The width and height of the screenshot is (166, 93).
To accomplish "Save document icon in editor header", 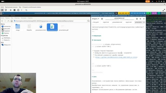I will pos(137,19).
